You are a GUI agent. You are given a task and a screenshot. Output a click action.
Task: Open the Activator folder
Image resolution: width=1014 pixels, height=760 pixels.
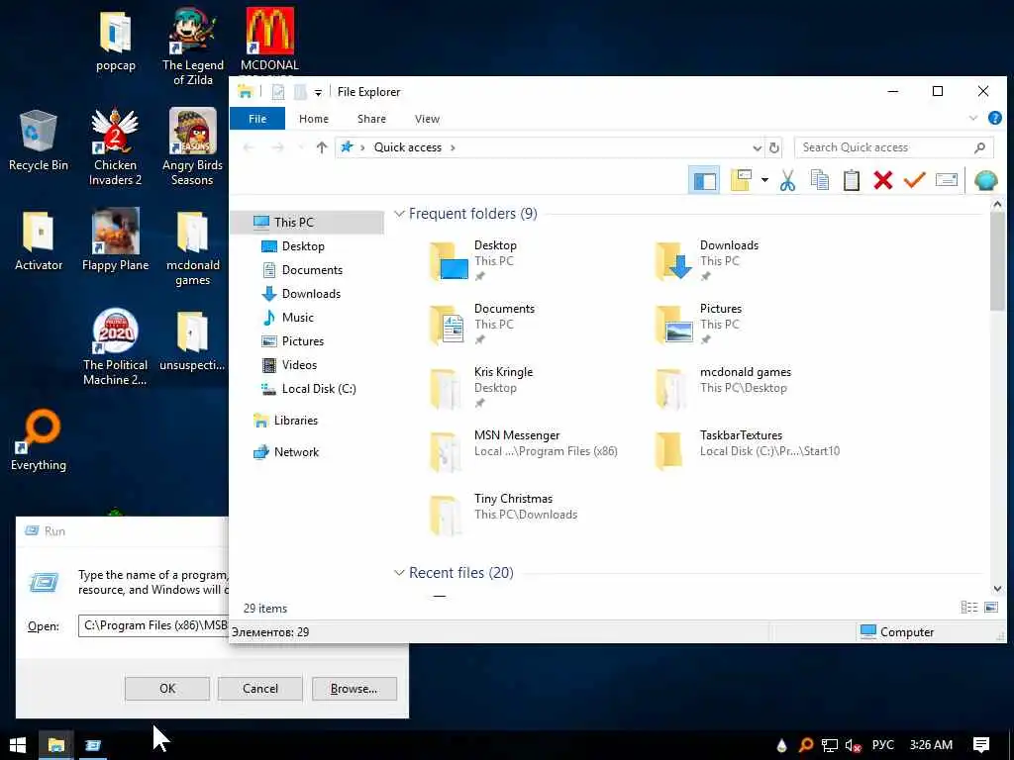(x=39, y=240)
